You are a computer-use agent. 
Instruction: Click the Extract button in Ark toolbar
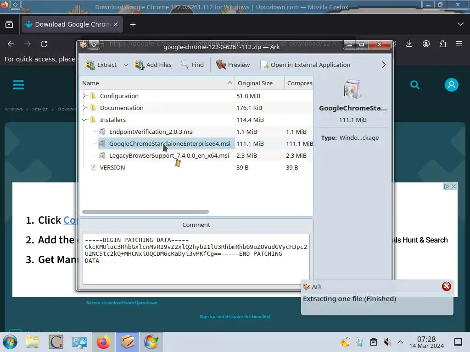(x=101, y=65)
